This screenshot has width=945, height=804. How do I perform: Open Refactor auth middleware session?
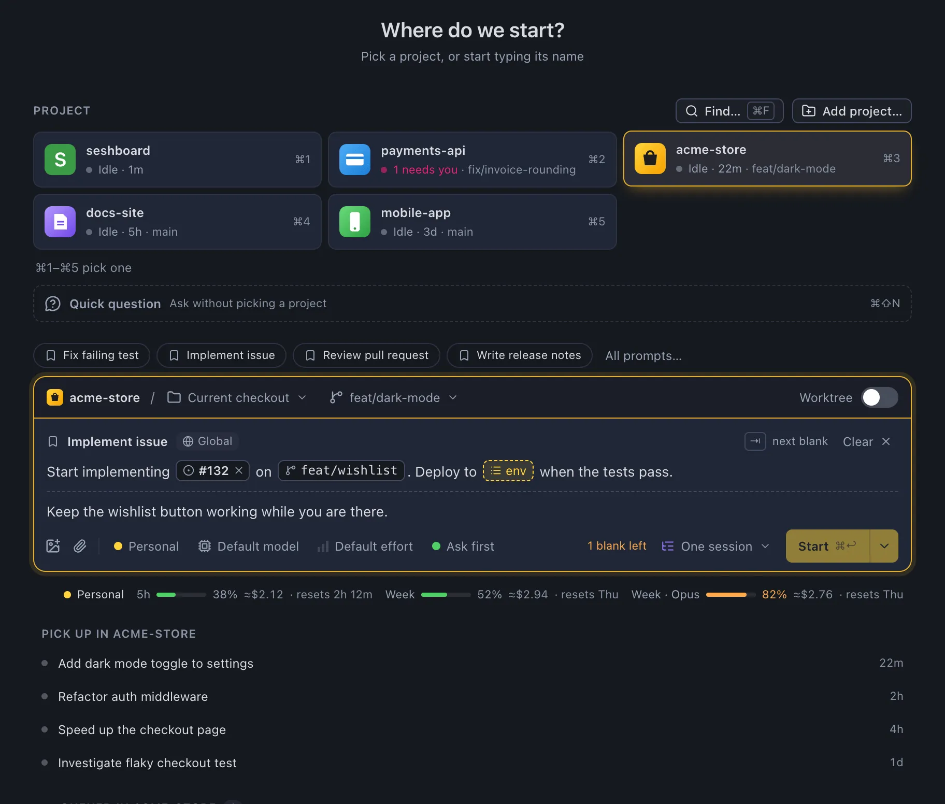coord(472,697)
